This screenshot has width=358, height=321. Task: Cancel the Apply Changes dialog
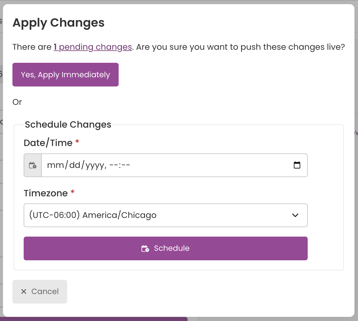[x=40, y=292]
